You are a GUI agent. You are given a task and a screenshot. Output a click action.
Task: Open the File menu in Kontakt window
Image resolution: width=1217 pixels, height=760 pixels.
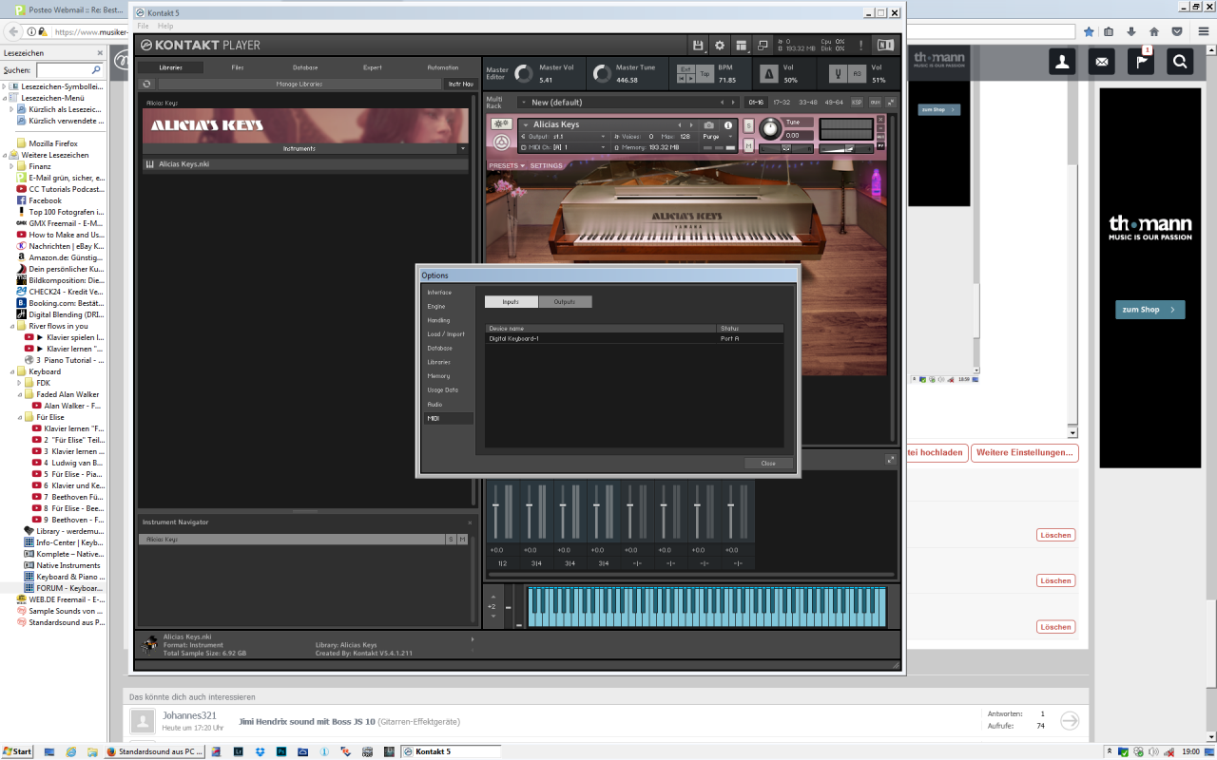[143, 26]
